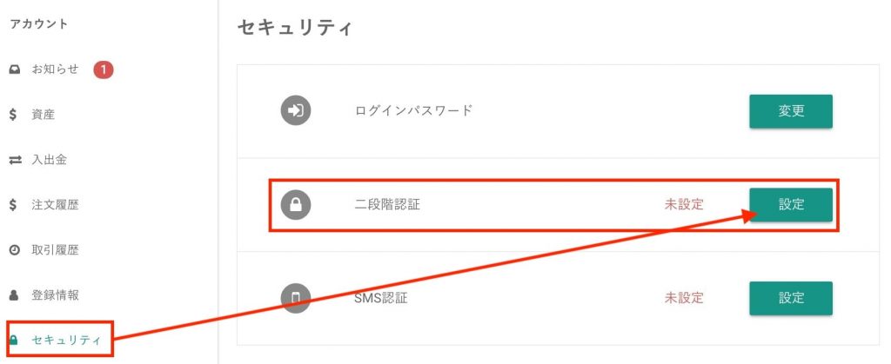Click the clock icon beside 取引履歴
The image size is (891, 364).
pos(15,250)
